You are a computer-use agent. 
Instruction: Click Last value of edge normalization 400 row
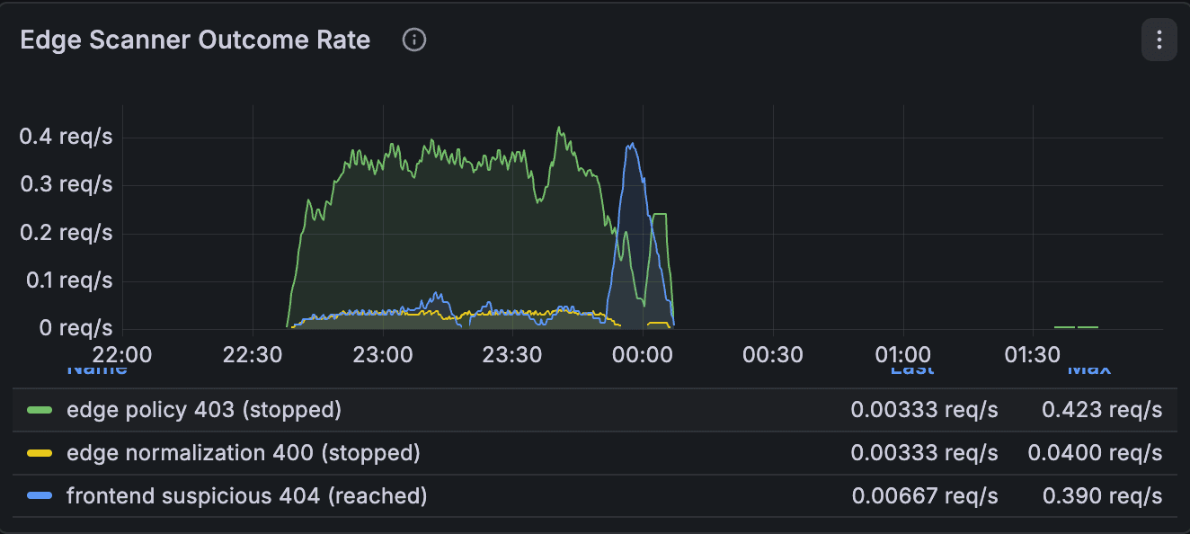(x=925, y=452)
